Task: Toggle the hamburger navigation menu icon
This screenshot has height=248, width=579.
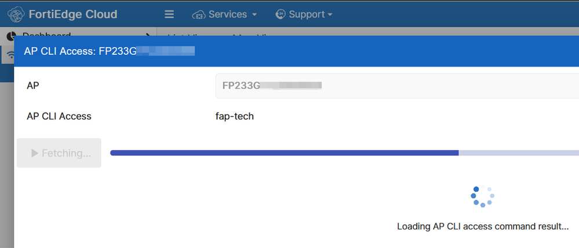Action: click(169, 14)
